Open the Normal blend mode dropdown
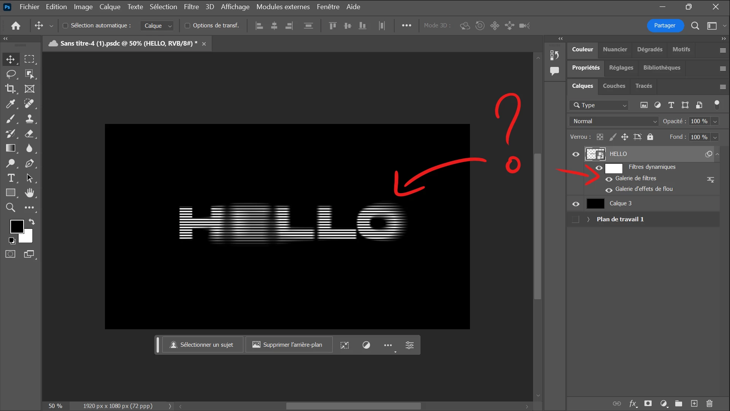The height and width of the screenshot is (411, 730). 614,121
